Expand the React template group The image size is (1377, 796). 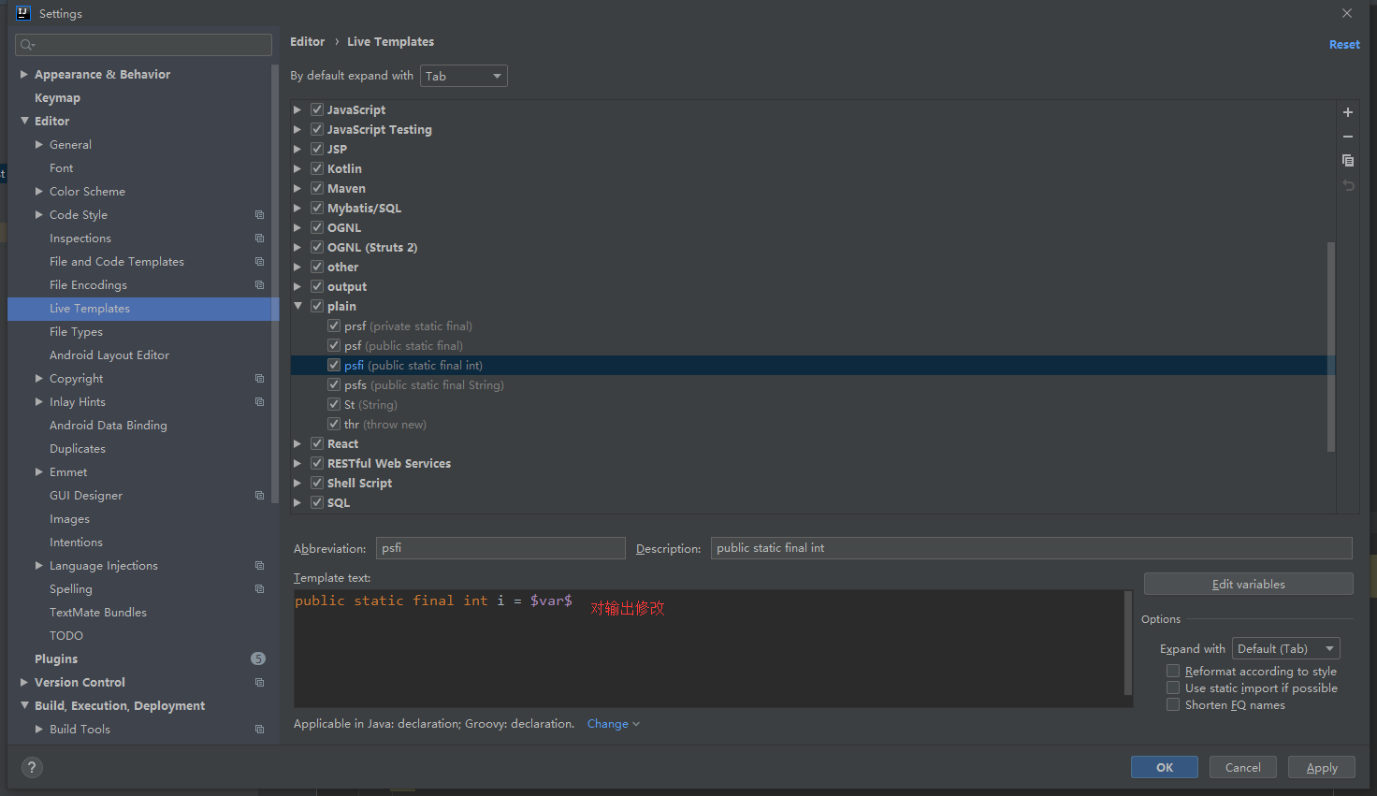point(297,444)
